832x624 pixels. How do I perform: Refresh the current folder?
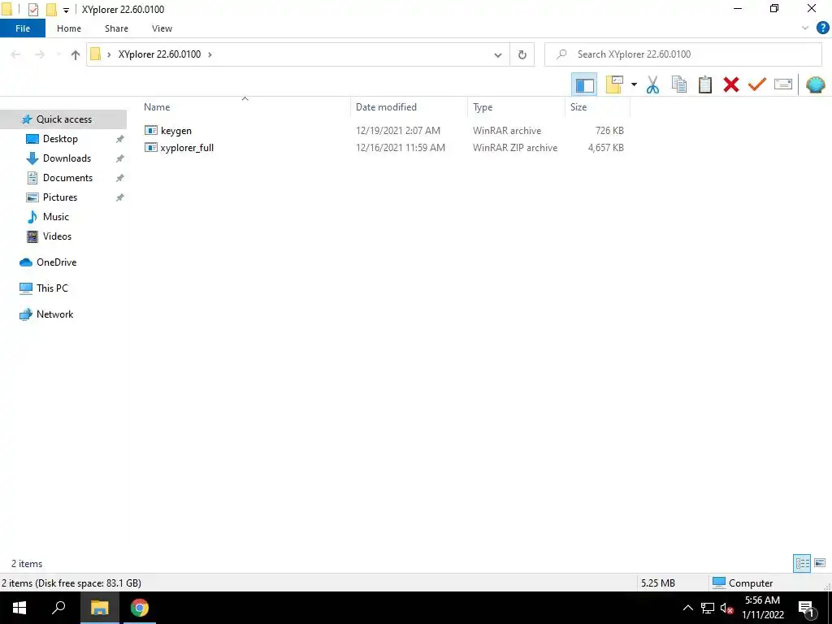(522, 54)
